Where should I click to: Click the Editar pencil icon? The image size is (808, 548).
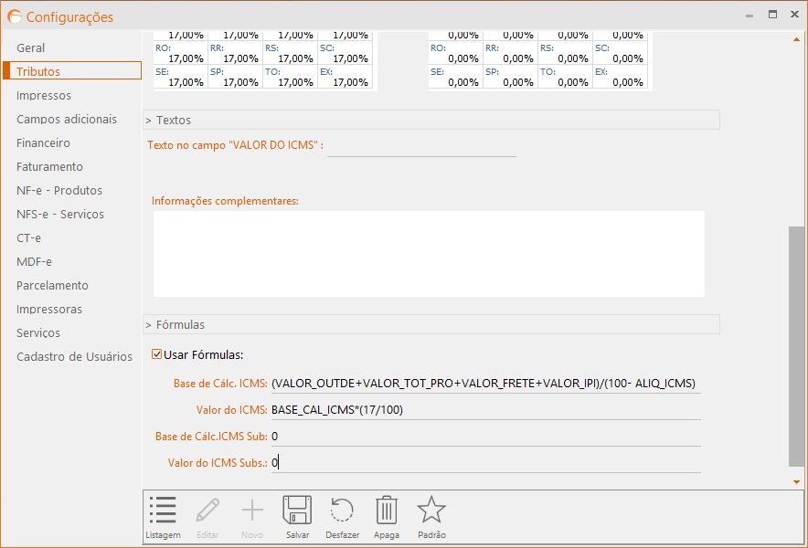pyautogui.click(x=207, y=511)
